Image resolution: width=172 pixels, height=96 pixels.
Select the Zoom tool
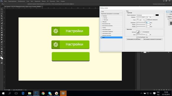pos(2,54)
